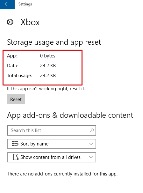
Task: Go back using the arrow button
Action: (x=7, y=4)
